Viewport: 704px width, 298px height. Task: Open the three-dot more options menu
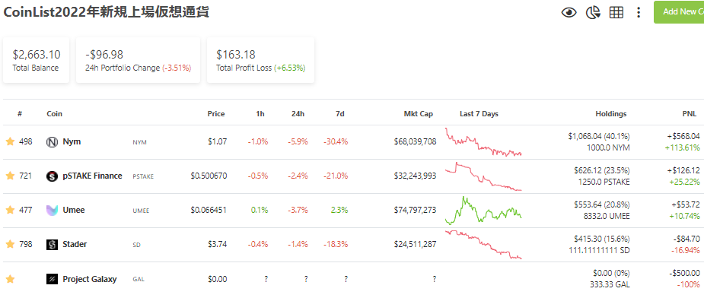coord(639,13)
